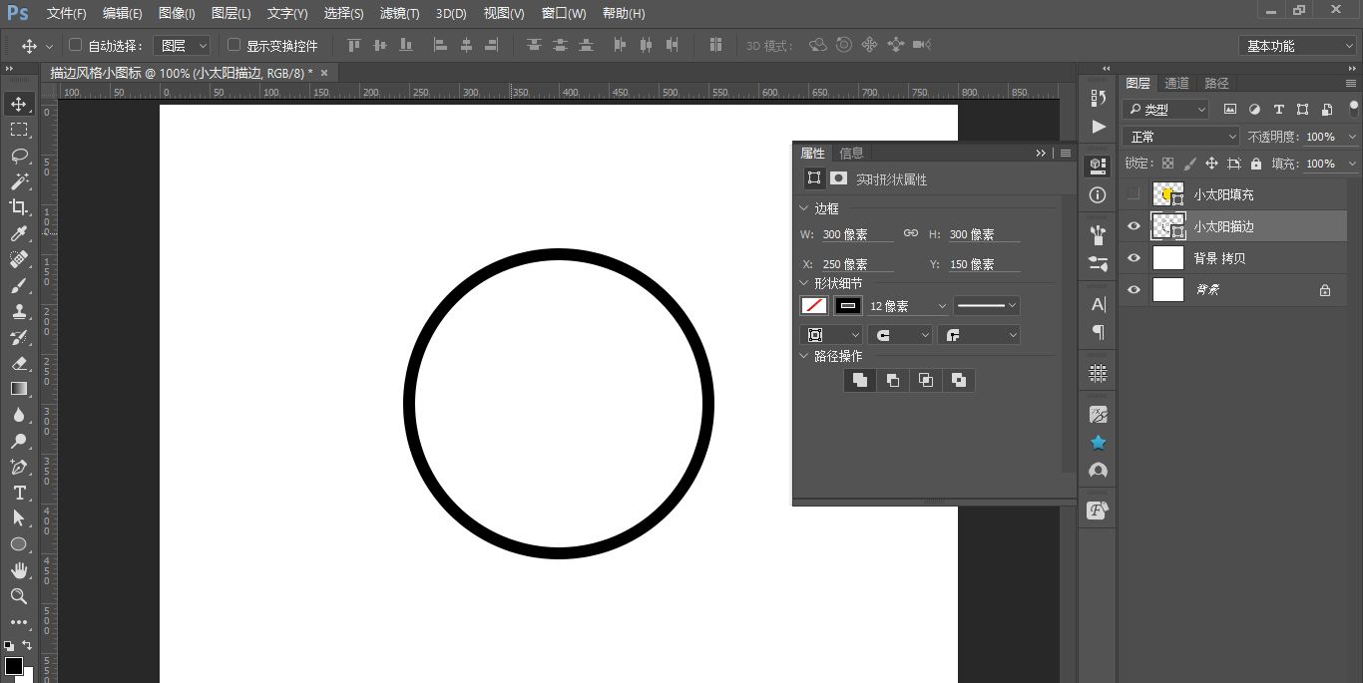1363x683 pixels.
Task: Click the shape fill color swatch
Action: [814, 306]
